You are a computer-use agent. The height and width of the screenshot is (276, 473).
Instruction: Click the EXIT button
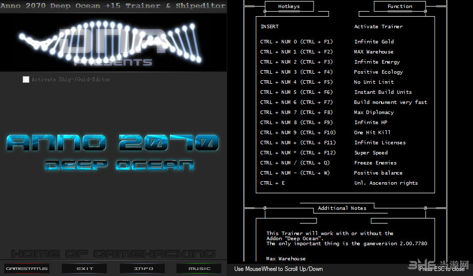point(84,268)
